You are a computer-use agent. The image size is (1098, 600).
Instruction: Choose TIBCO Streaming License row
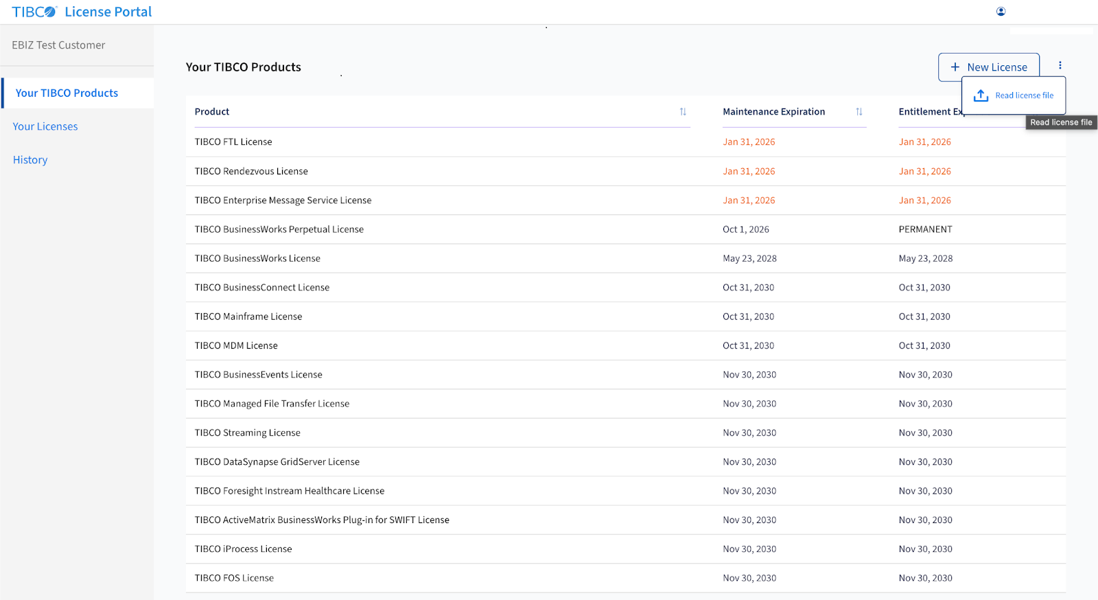[x=247, y=433]
